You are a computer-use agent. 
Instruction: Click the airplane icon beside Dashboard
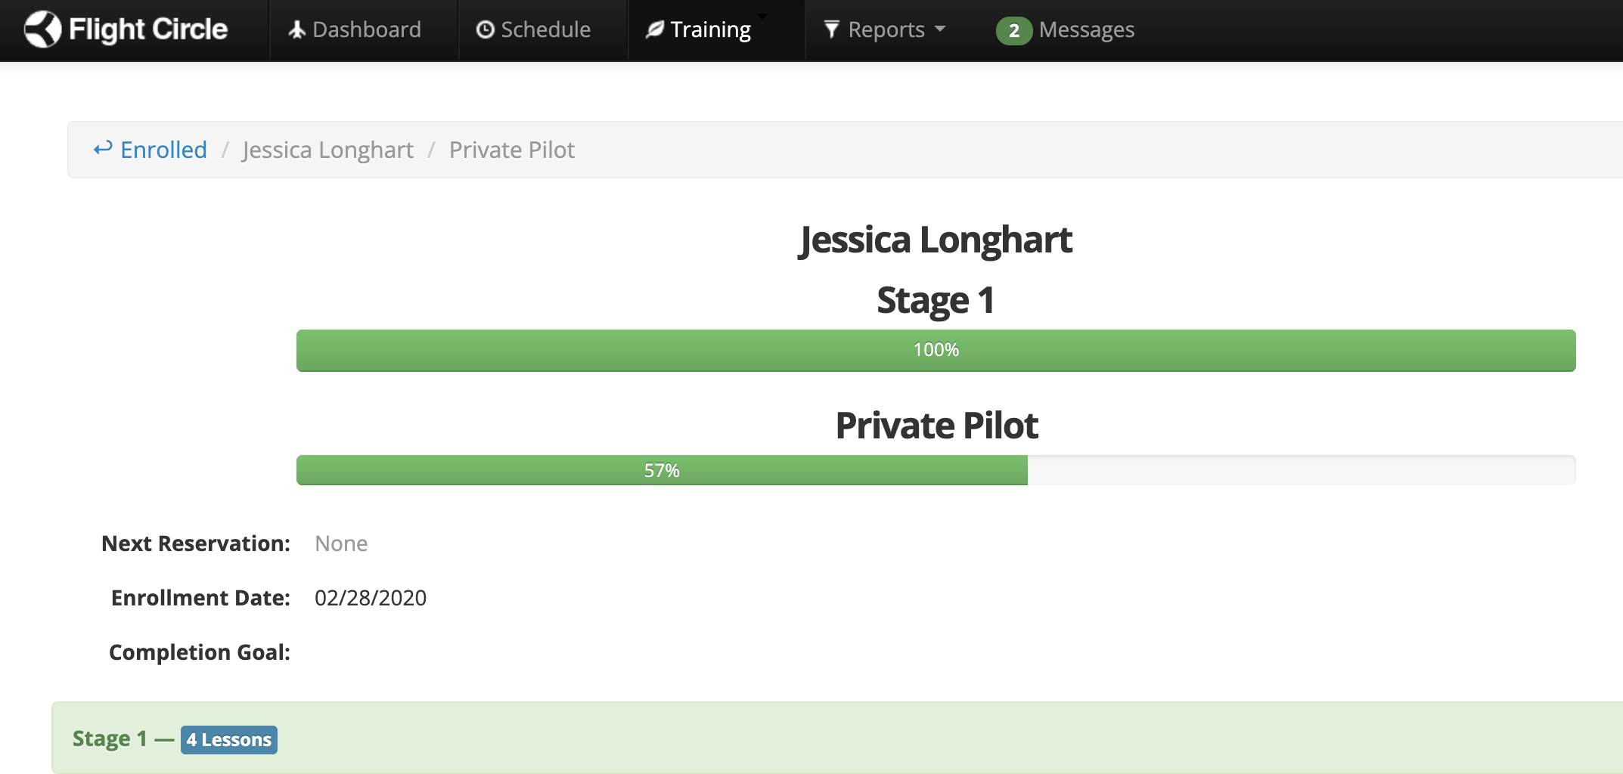pos(297,29)
